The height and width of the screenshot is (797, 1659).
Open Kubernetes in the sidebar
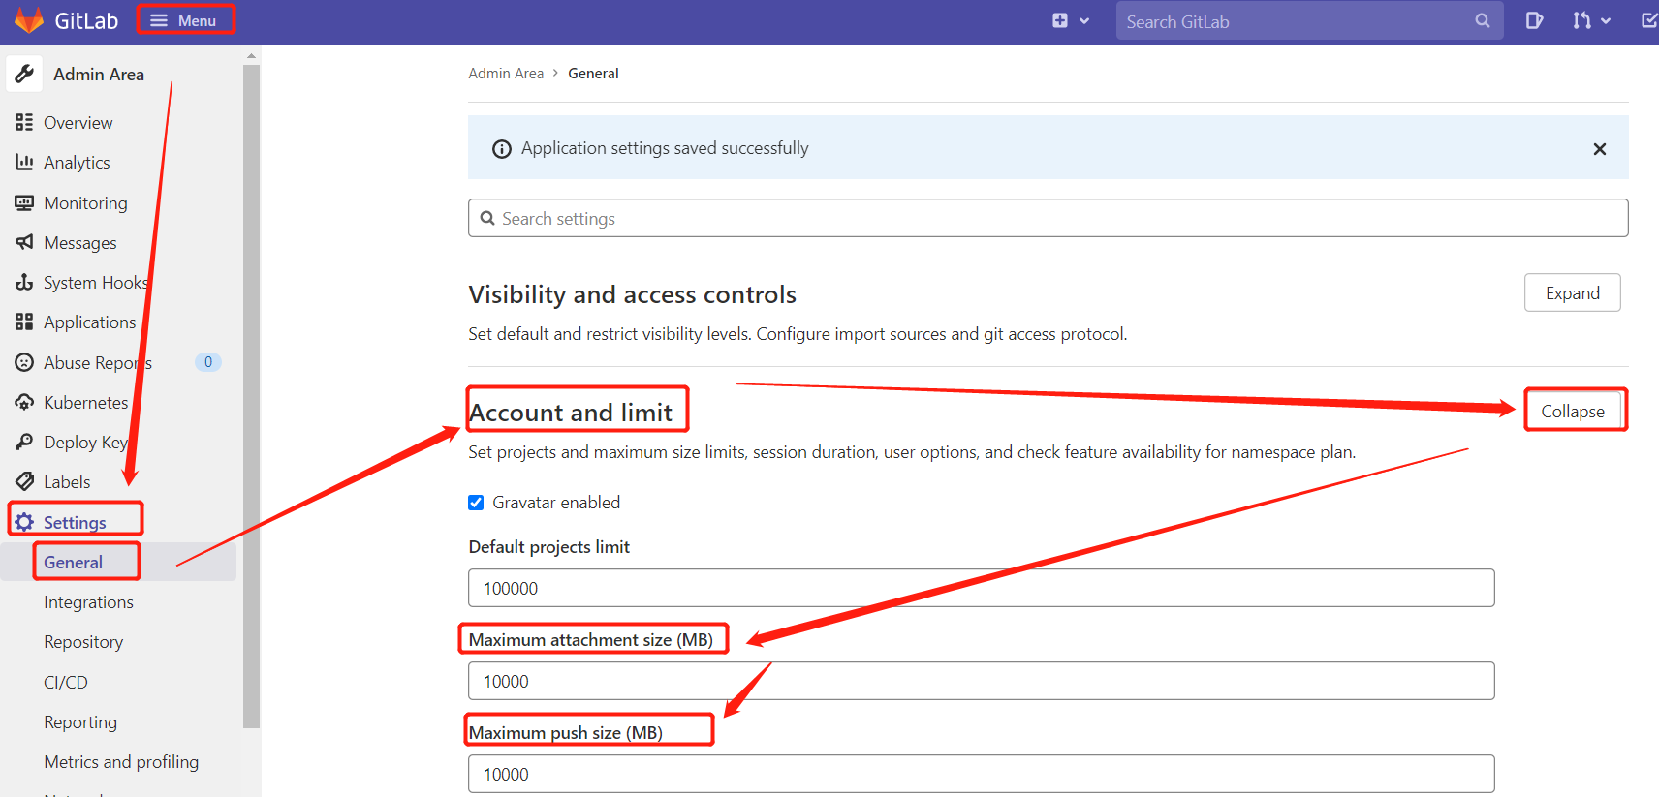point(85,403)
